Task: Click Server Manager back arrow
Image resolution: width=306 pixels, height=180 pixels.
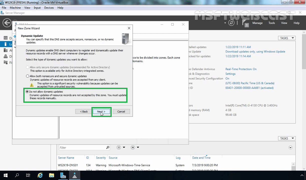Action: point(7,23)
